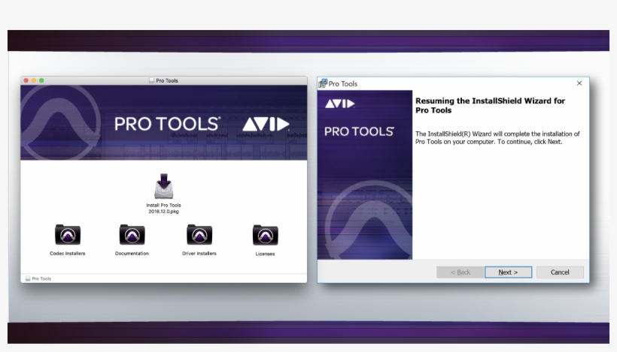Image resolution: width=617 pixels, height=352 pixels.
Task: Click the red close button in the Mac Pro Tools window
Action: (26, 80)
